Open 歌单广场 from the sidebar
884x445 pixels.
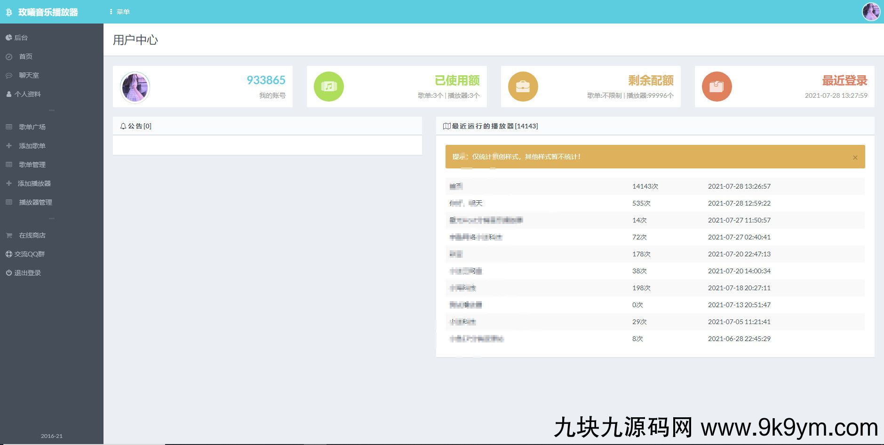click(32, 127)
